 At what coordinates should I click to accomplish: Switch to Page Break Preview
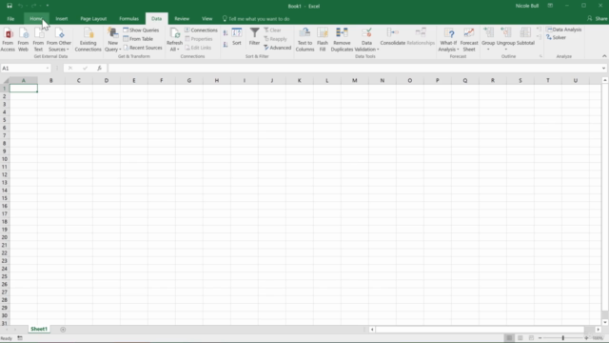pyautogui.click(x=531, y=338)
